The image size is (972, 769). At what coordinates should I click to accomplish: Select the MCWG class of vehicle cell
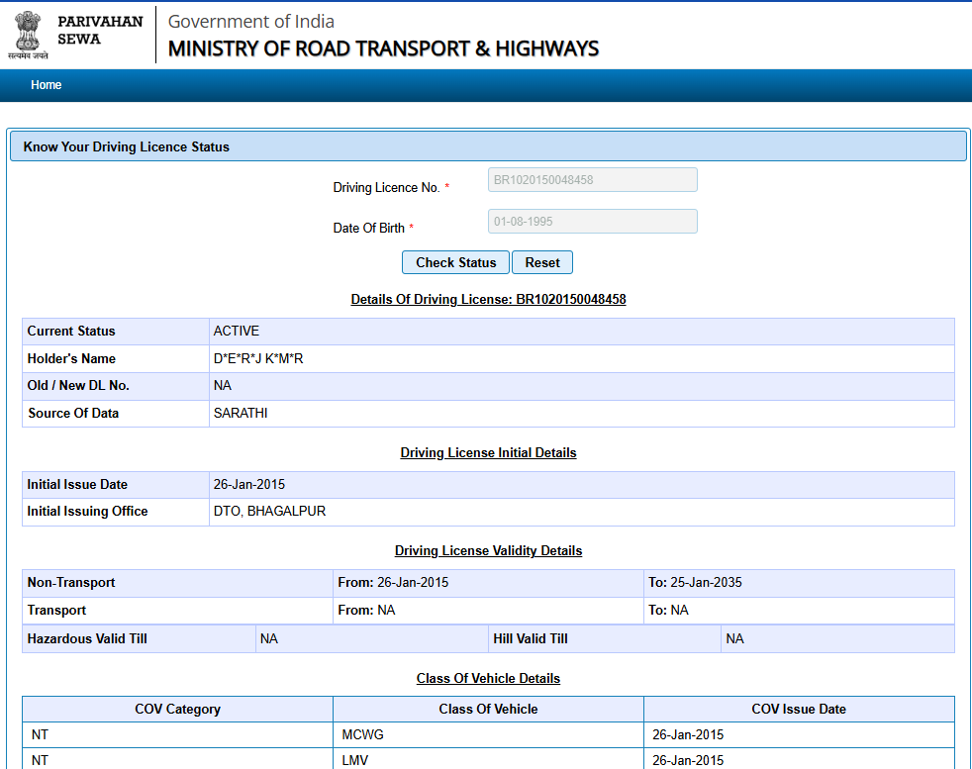pos(488,735)
